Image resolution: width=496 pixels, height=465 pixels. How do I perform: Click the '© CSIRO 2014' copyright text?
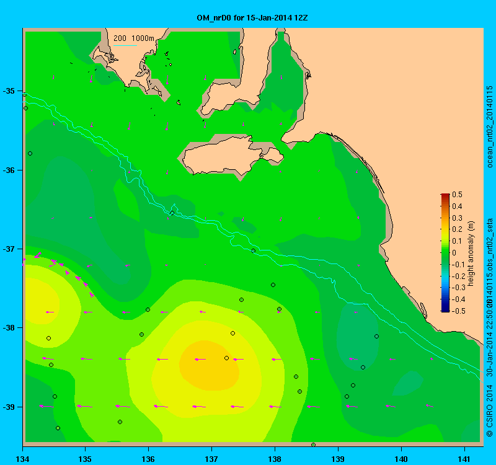(489, 410)
